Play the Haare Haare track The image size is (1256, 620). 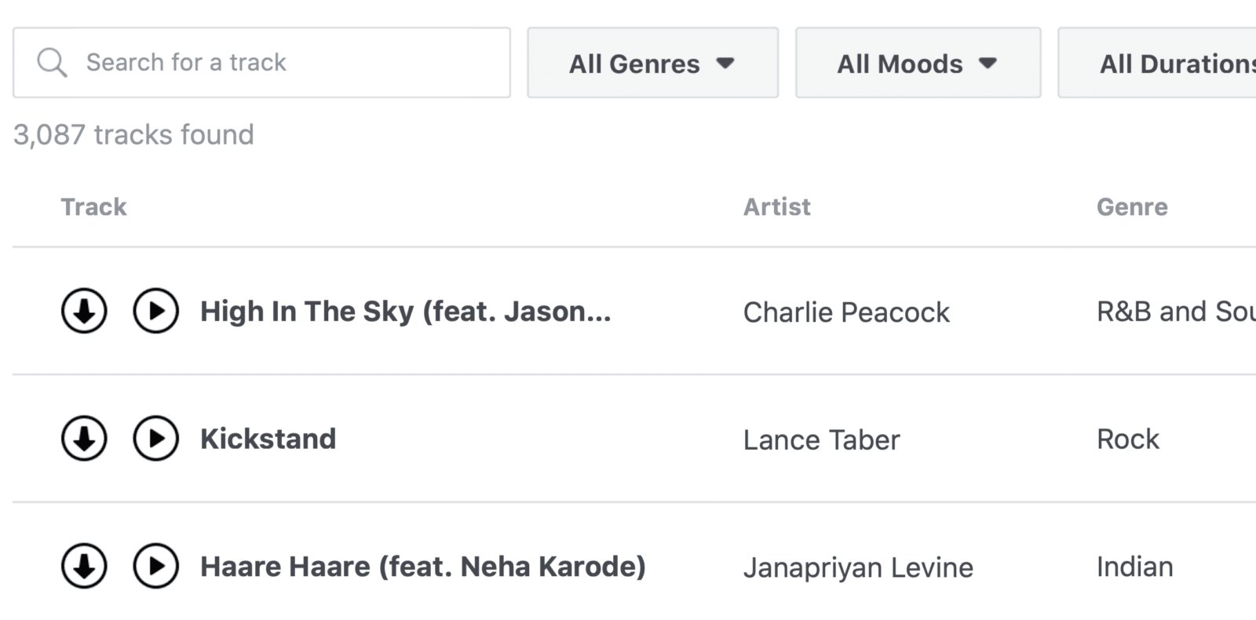point(155,566)
